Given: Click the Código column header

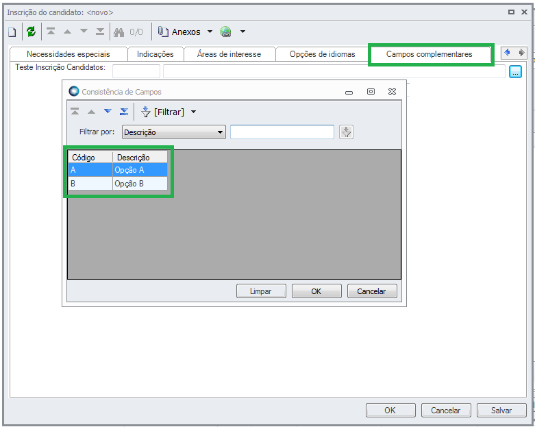Looking at the screenshot, I should tap(90, 158).
